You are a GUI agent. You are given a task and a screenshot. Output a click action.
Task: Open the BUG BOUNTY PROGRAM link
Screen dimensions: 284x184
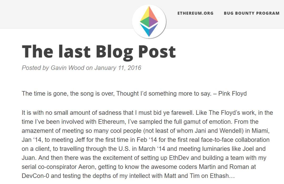[252, 13]
